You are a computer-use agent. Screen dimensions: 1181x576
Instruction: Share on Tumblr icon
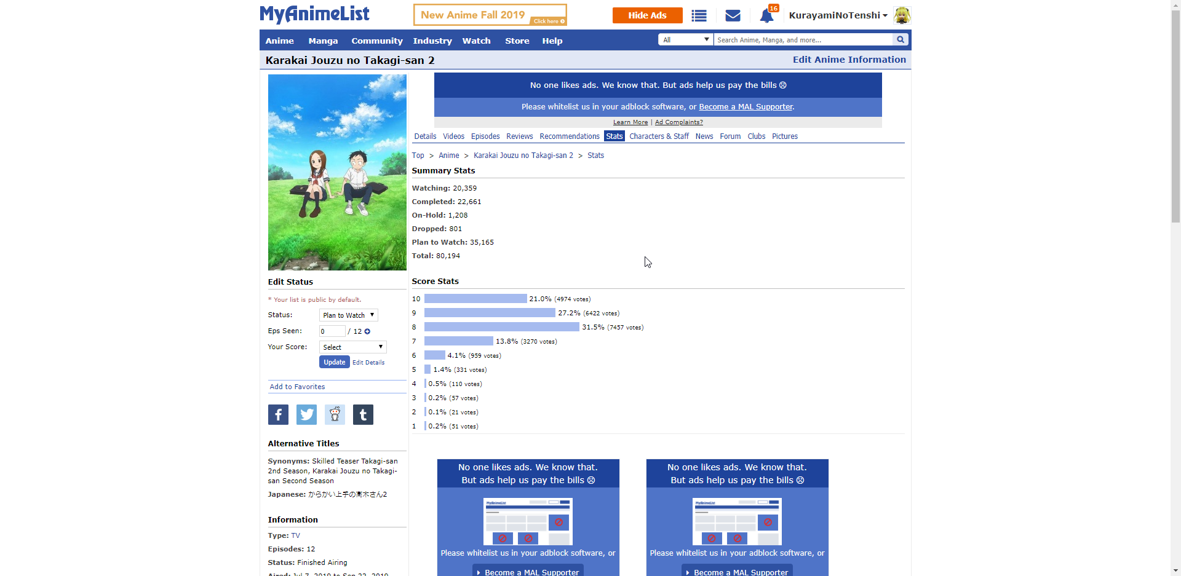click(x=363, y=415)
